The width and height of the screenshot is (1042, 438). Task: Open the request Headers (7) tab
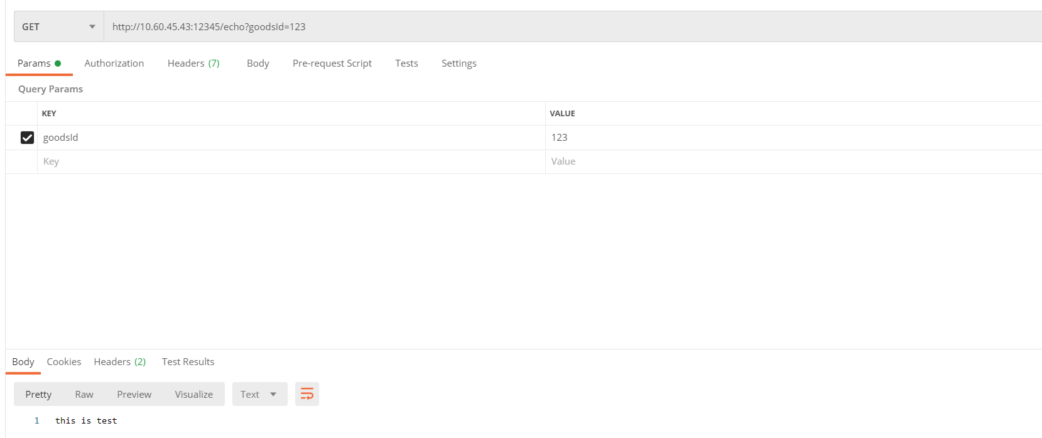(193, 63)
